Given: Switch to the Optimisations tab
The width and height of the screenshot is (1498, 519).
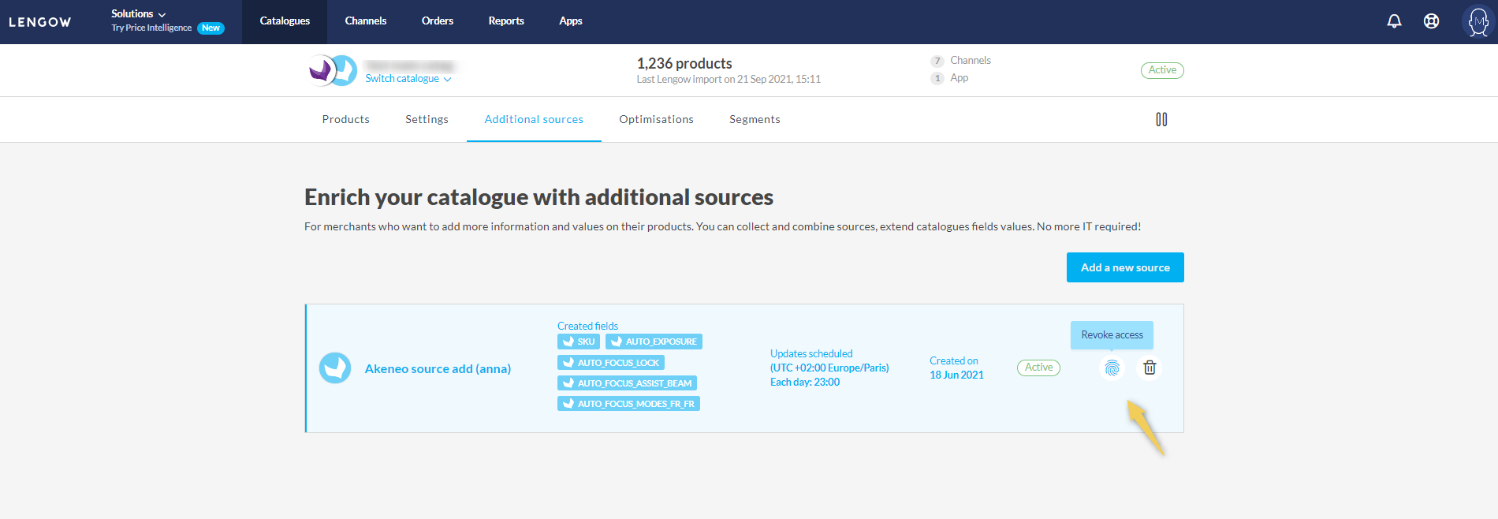Looking at the screenshot, I should pyautogui.click(x=656, y=119).
